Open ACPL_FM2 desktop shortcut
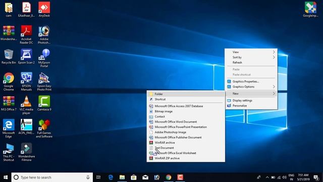This screenshot has height=182, width=323. (26, 127)
